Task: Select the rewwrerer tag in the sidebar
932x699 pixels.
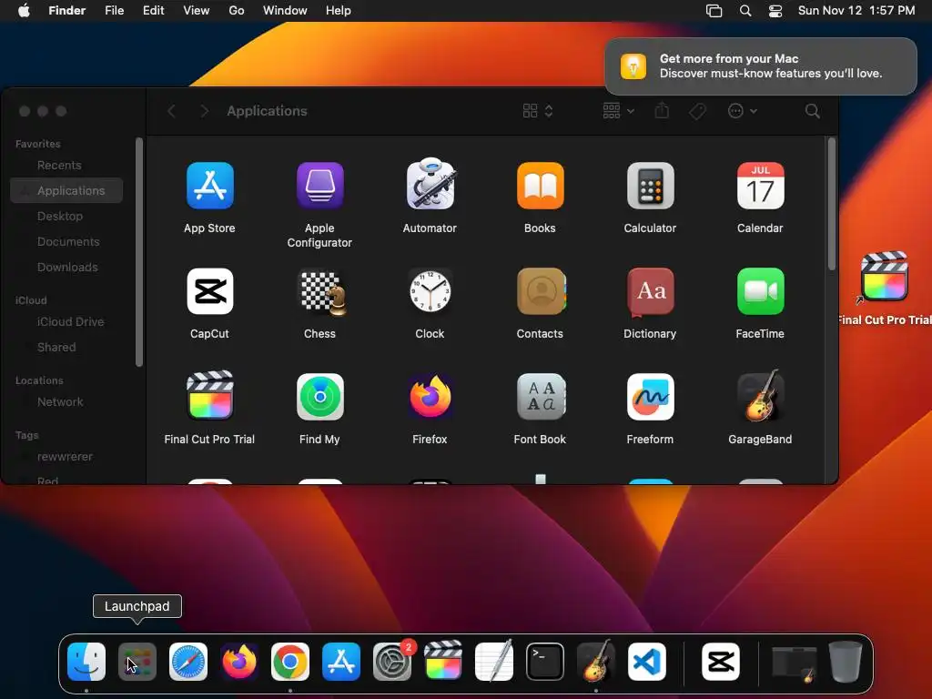Action: coord(66,457)
